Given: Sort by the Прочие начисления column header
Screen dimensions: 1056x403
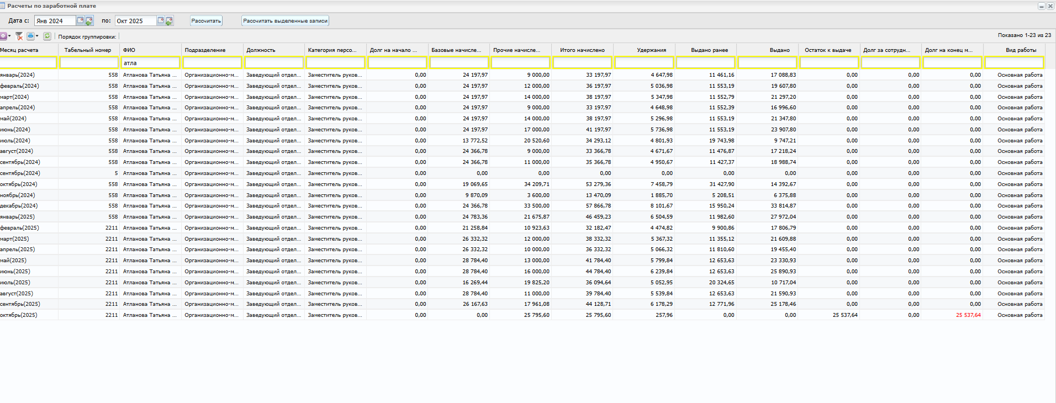Looking at the screenshot, I should pyautogui.click(x=521, y=50).
